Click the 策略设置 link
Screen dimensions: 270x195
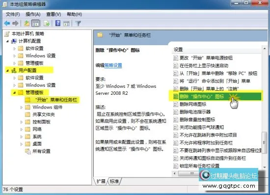113,65
